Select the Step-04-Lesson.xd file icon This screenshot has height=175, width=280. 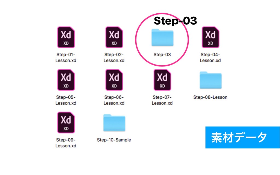[x=210, y=37]
